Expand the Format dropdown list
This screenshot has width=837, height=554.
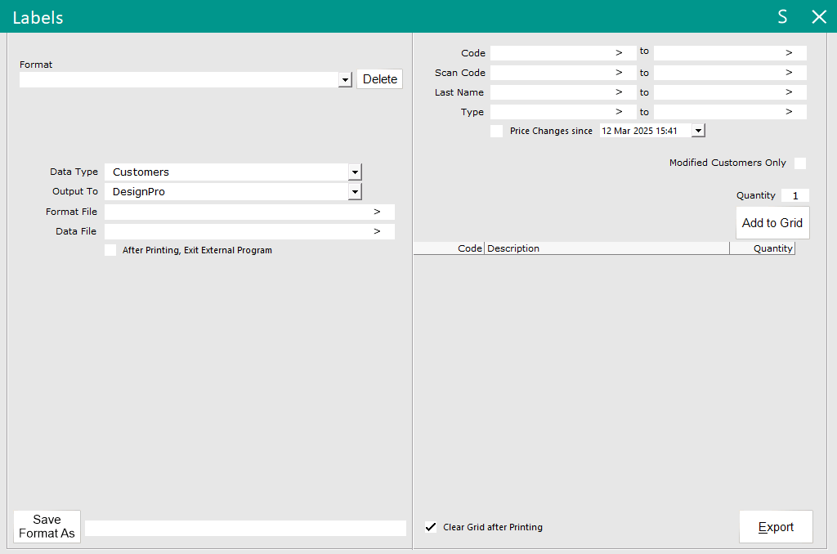[x=345, y=80]
